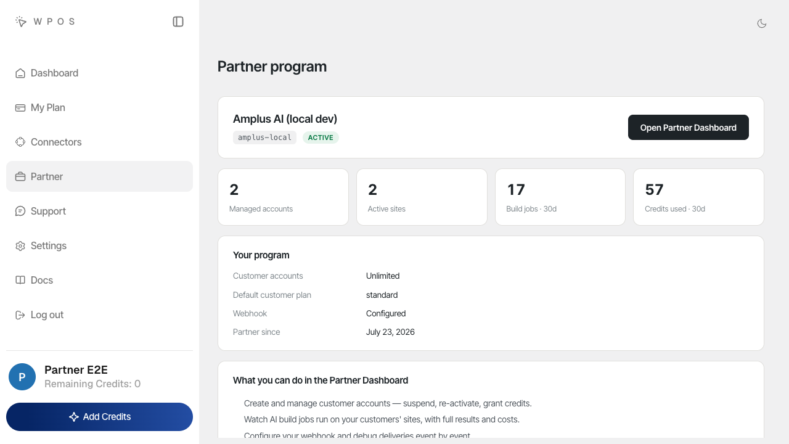The image size is (789, 444).
Task: Click the WPOS brand name
Action: pyautogui.click(x=54, y=22)
